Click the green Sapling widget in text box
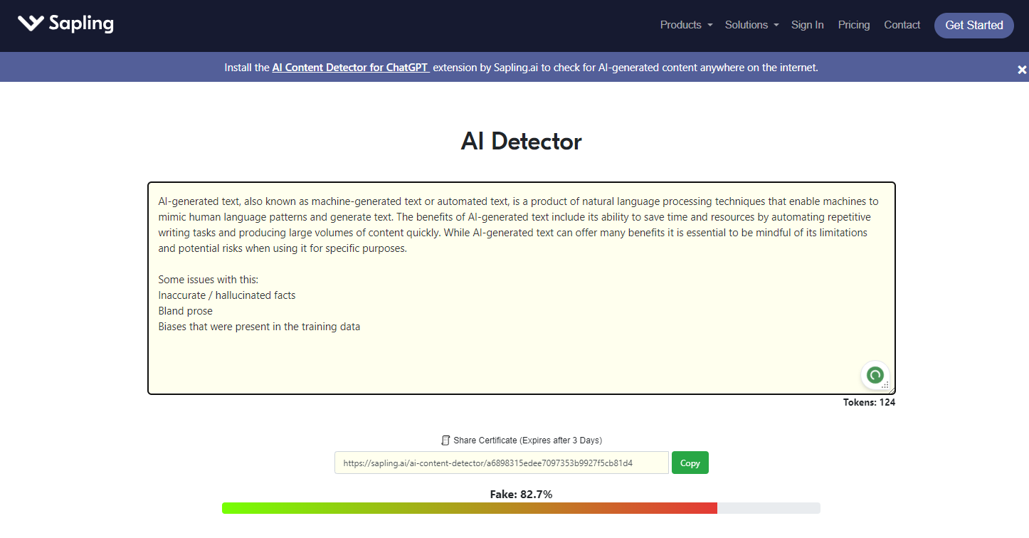The height and width of the screenshot is (538, 1029). 875,374
